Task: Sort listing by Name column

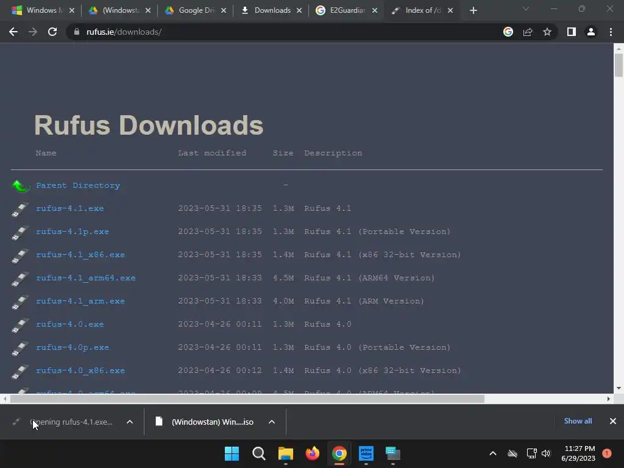Action: click(x=46, y=153)
